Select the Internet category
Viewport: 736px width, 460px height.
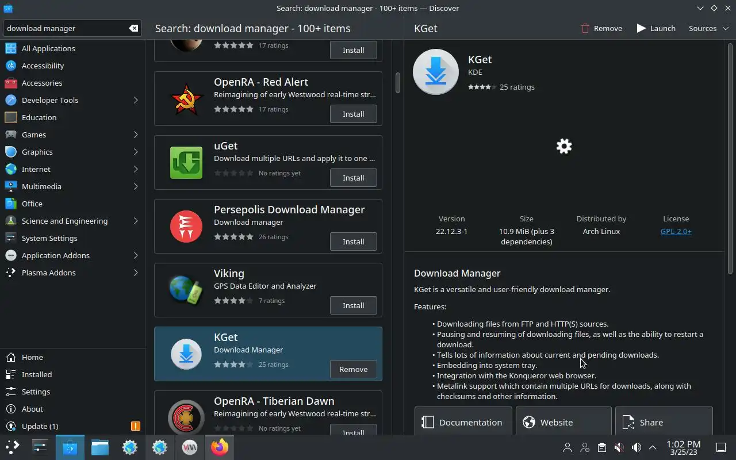[72, 169]
